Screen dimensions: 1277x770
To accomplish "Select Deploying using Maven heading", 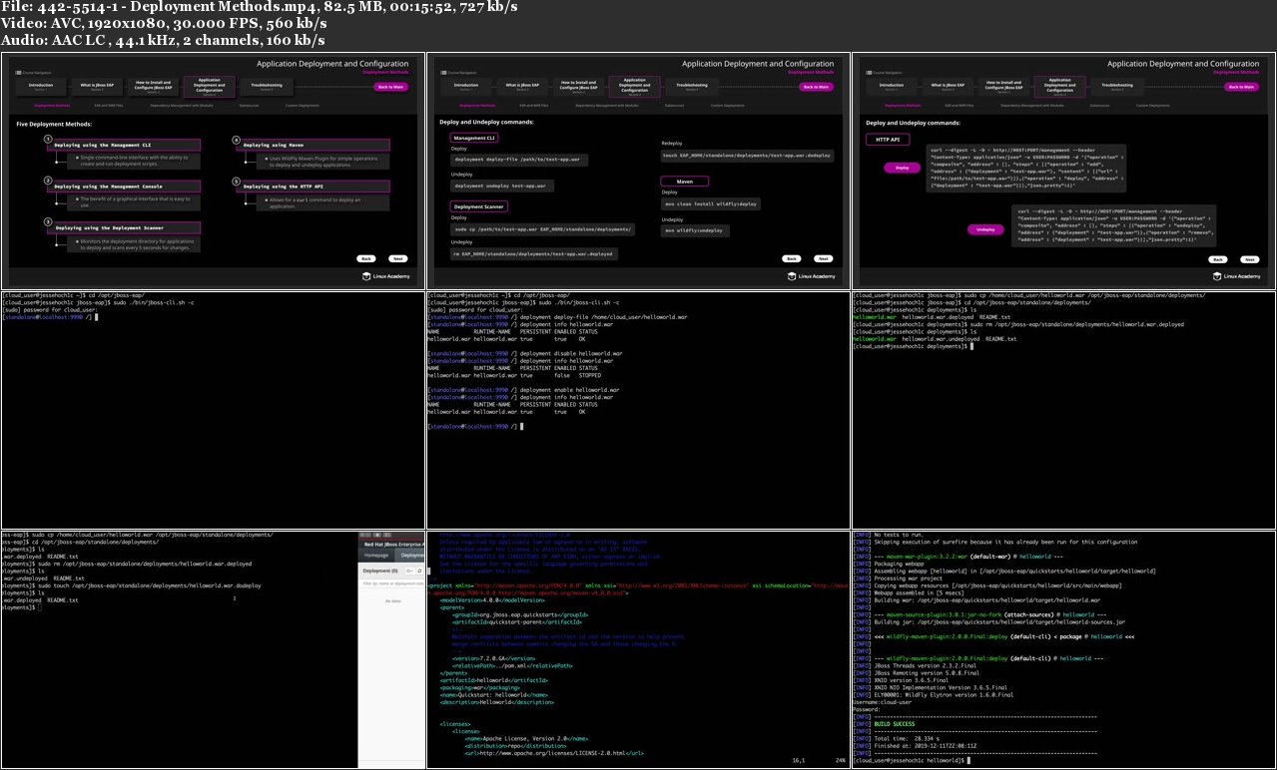I will [x=313, y=146].
